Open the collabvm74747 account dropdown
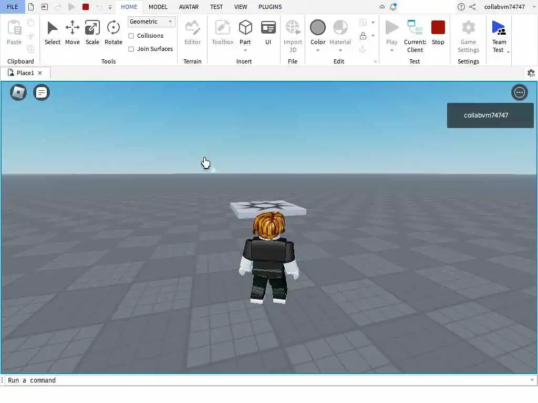Viewport: 538px width, 403px height. pos(509,7)
